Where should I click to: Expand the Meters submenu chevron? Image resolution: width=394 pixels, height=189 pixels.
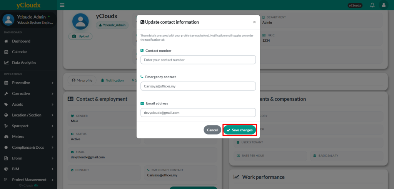coord(52,137)
